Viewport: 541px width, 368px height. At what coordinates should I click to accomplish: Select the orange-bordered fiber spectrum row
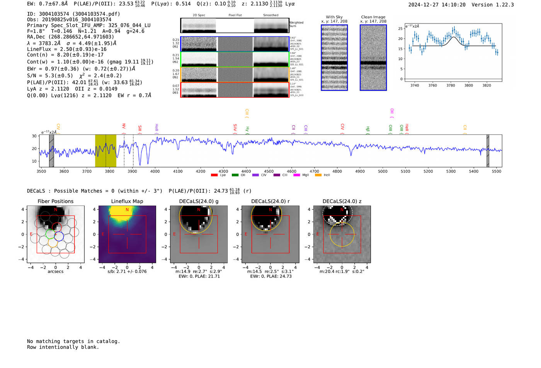[x=235, y=75]
